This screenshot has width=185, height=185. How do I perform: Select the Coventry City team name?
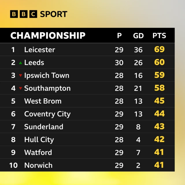pos(47,114)
